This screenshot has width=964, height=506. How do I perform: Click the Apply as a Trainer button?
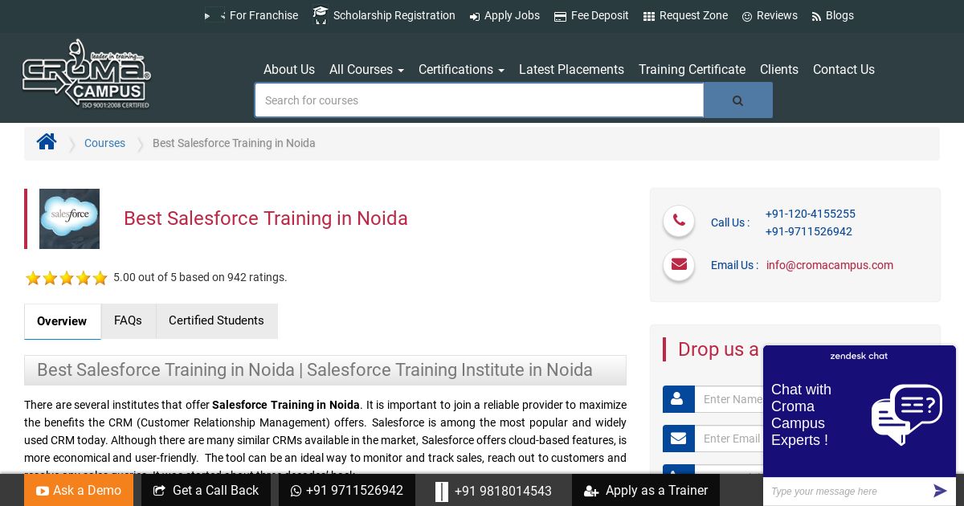(646, 490)
